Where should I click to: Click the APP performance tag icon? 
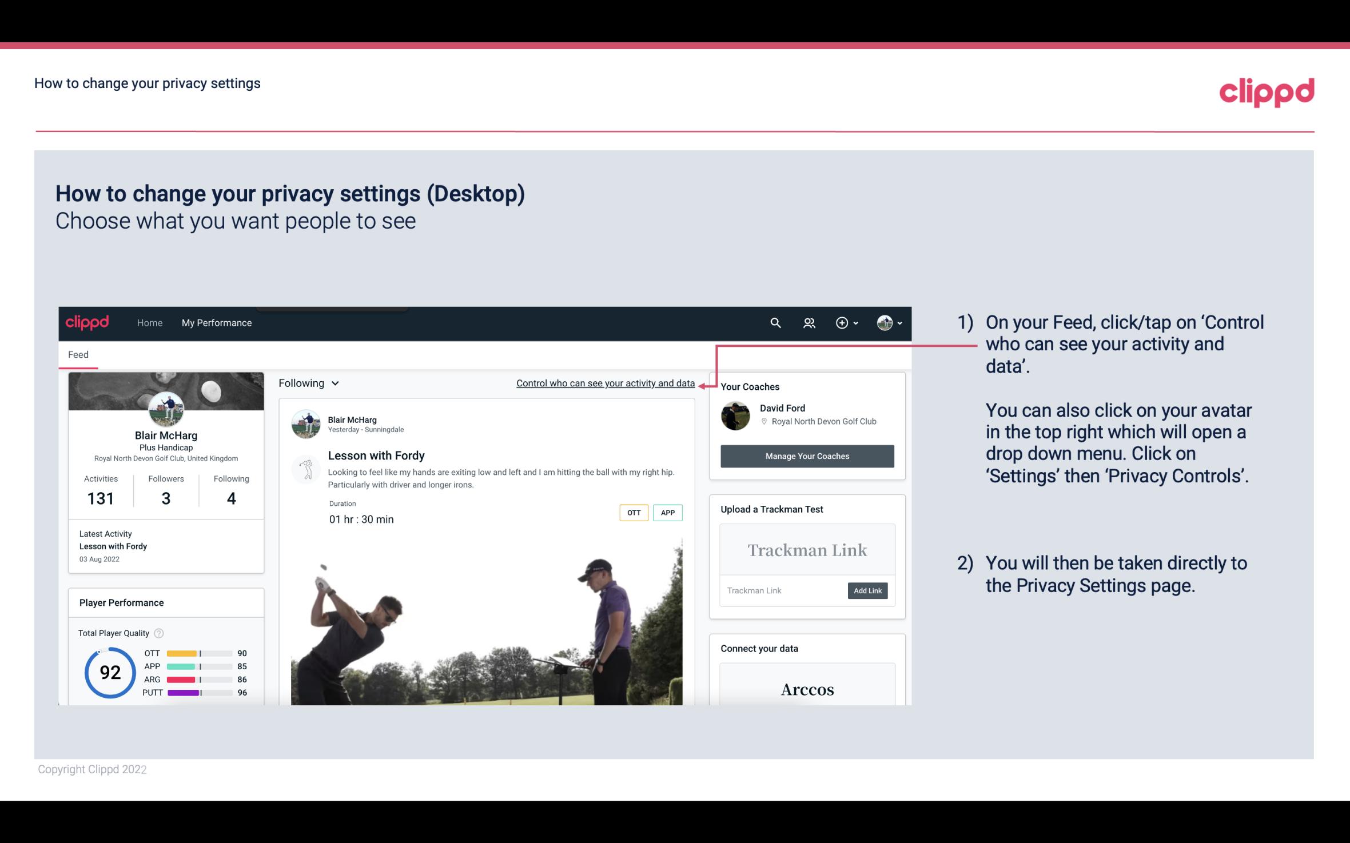668,513
